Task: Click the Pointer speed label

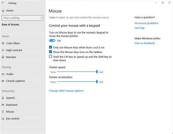Action: tap(57, 67)
